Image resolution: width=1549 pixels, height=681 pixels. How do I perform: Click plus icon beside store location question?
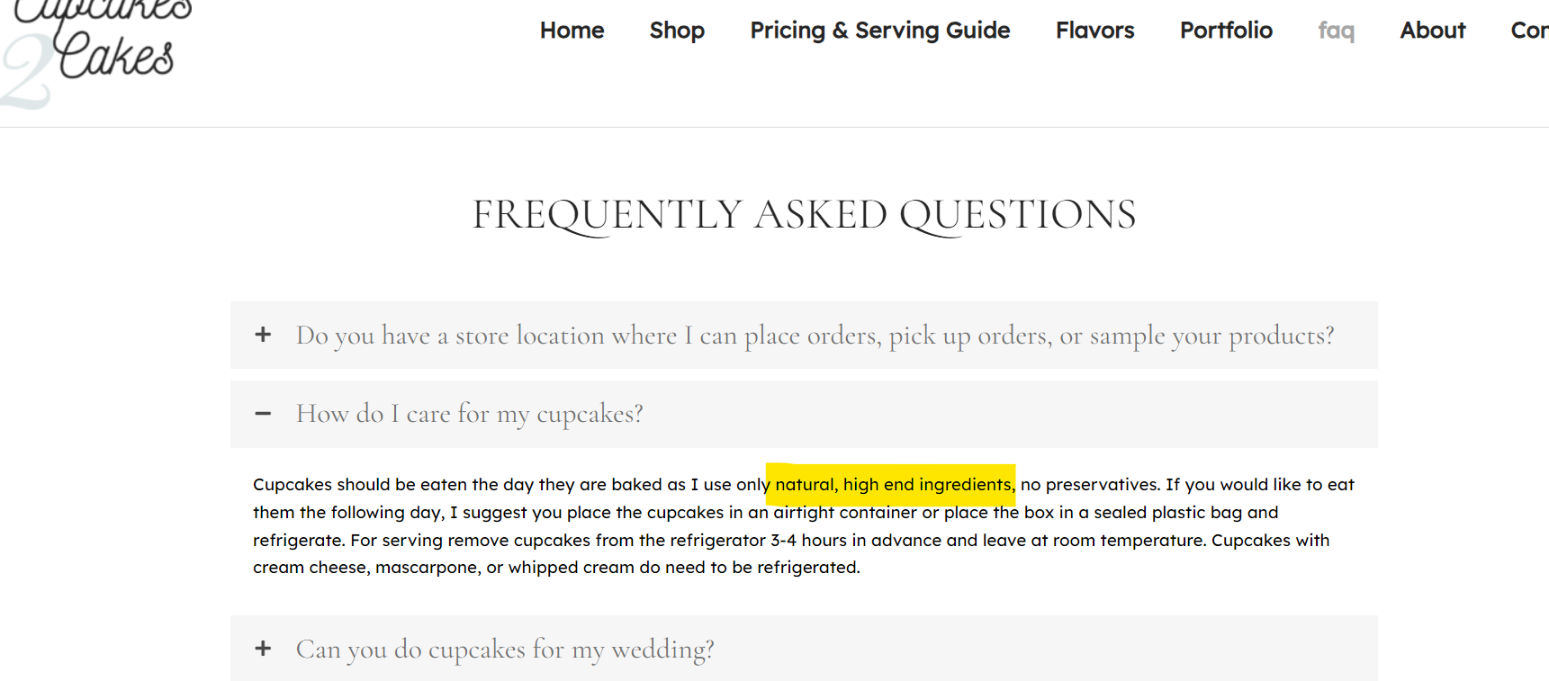(x=263, y=335)
